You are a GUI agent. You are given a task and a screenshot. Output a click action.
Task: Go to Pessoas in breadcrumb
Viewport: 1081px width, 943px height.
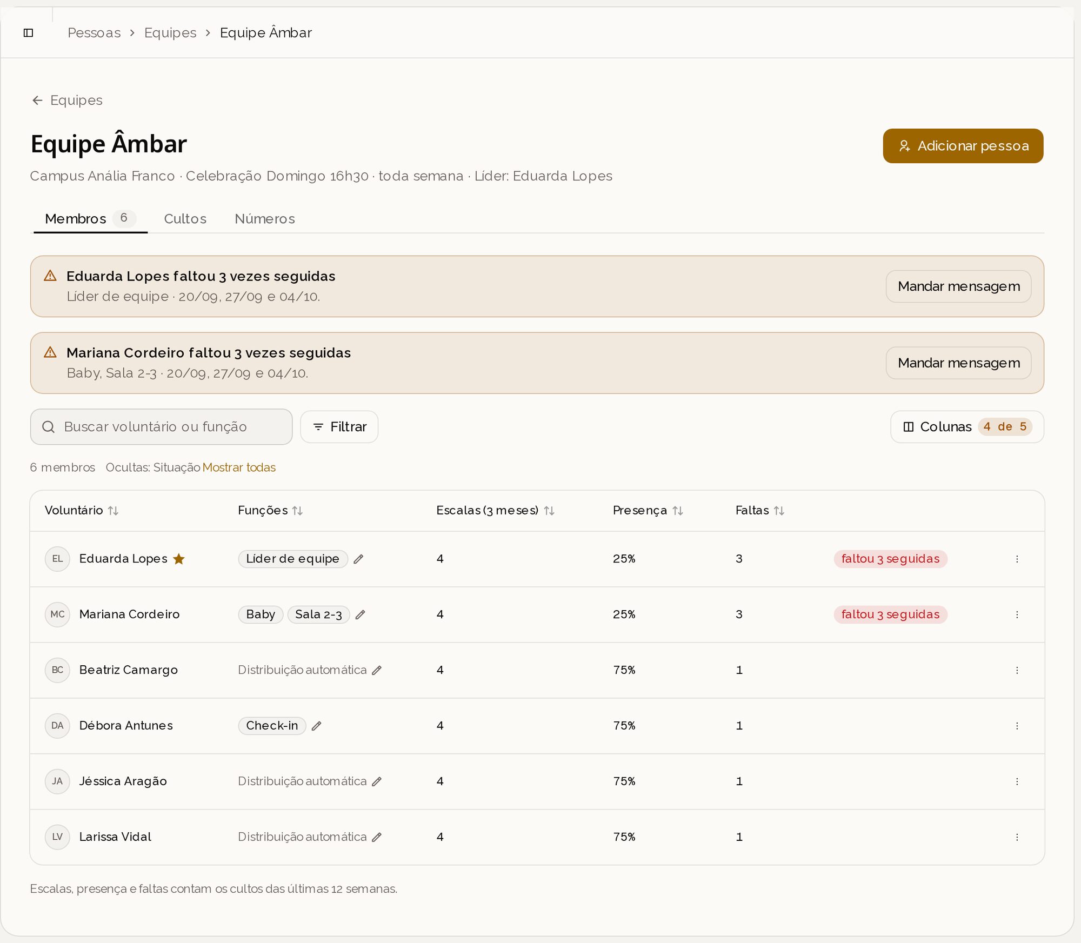point(94,33)
